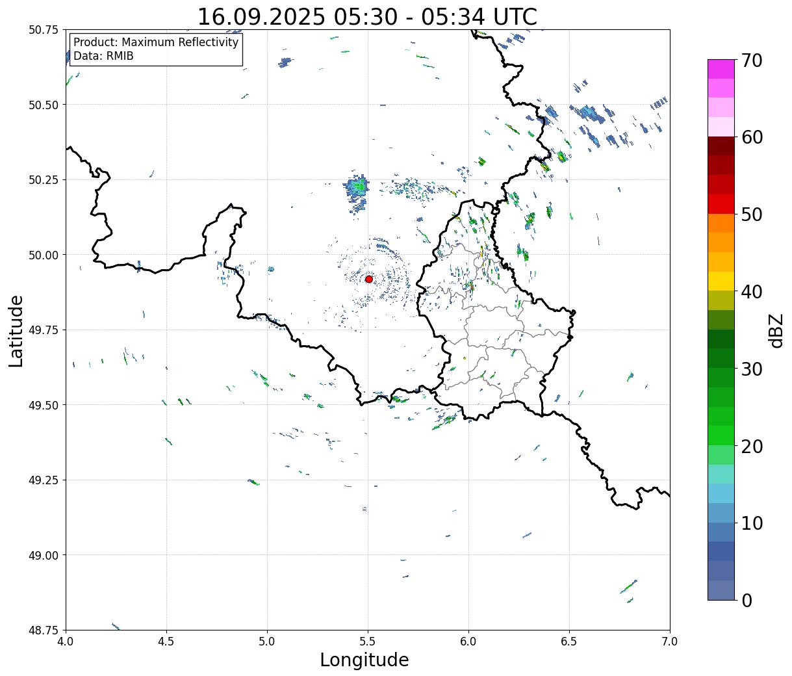Click the colorbar tick label 60
Screen dimensions: 792x676
752,137
